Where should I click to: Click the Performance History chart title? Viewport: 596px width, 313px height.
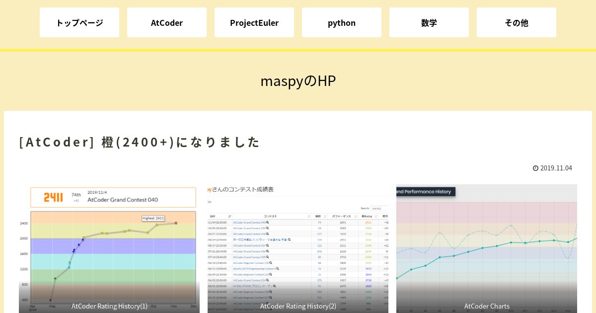(x=425, y=191)
